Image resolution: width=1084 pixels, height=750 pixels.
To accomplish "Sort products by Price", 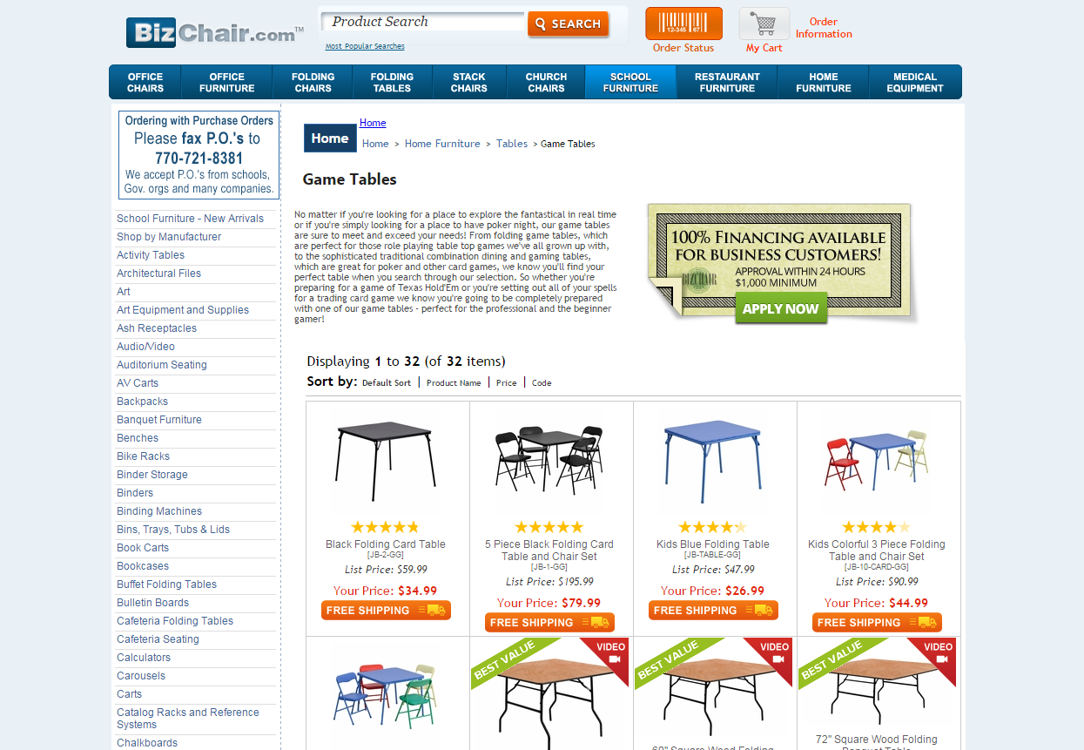I will click(x=506, y=383).
